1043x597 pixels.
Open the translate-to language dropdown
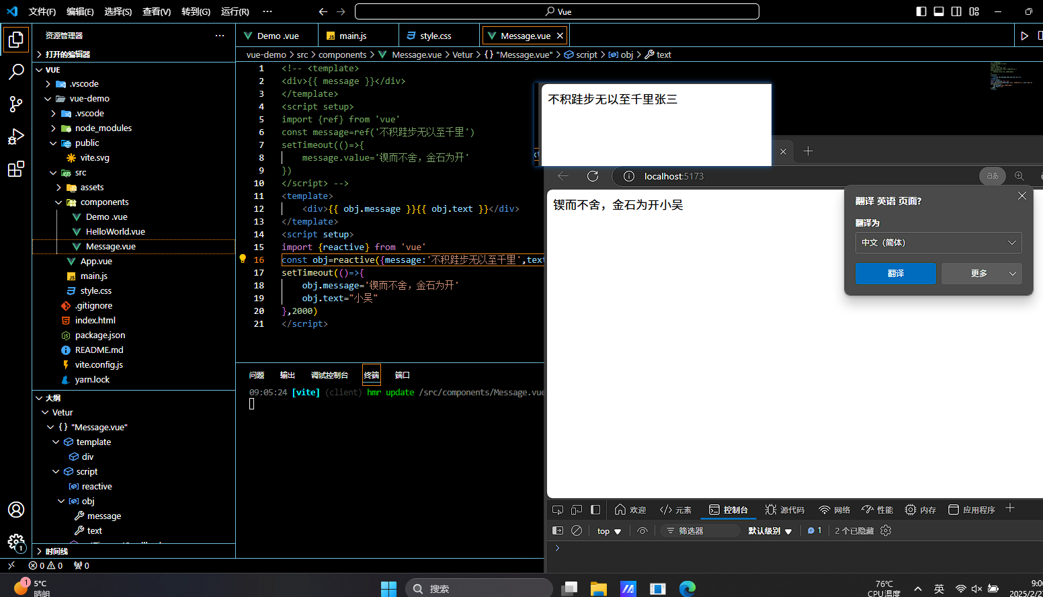click(x=938, y=243)
